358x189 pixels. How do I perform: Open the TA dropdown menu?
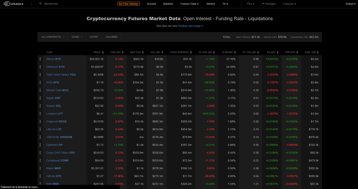(225, 4)
